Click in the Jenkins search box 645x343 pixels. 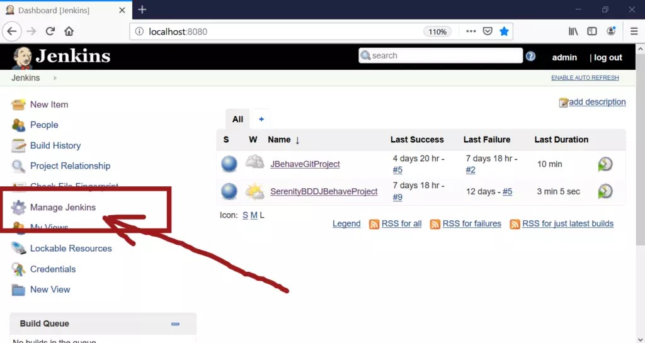click(440, 55)
